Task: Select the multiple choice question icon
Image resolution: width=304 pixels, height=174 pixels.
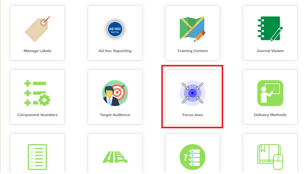Action: (x=192, y=157)
